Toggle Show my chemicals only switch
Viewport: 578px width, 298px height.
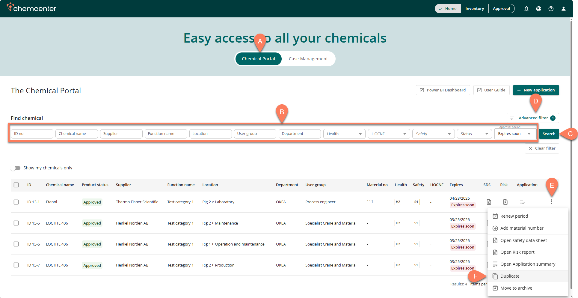tap(16, 168)
